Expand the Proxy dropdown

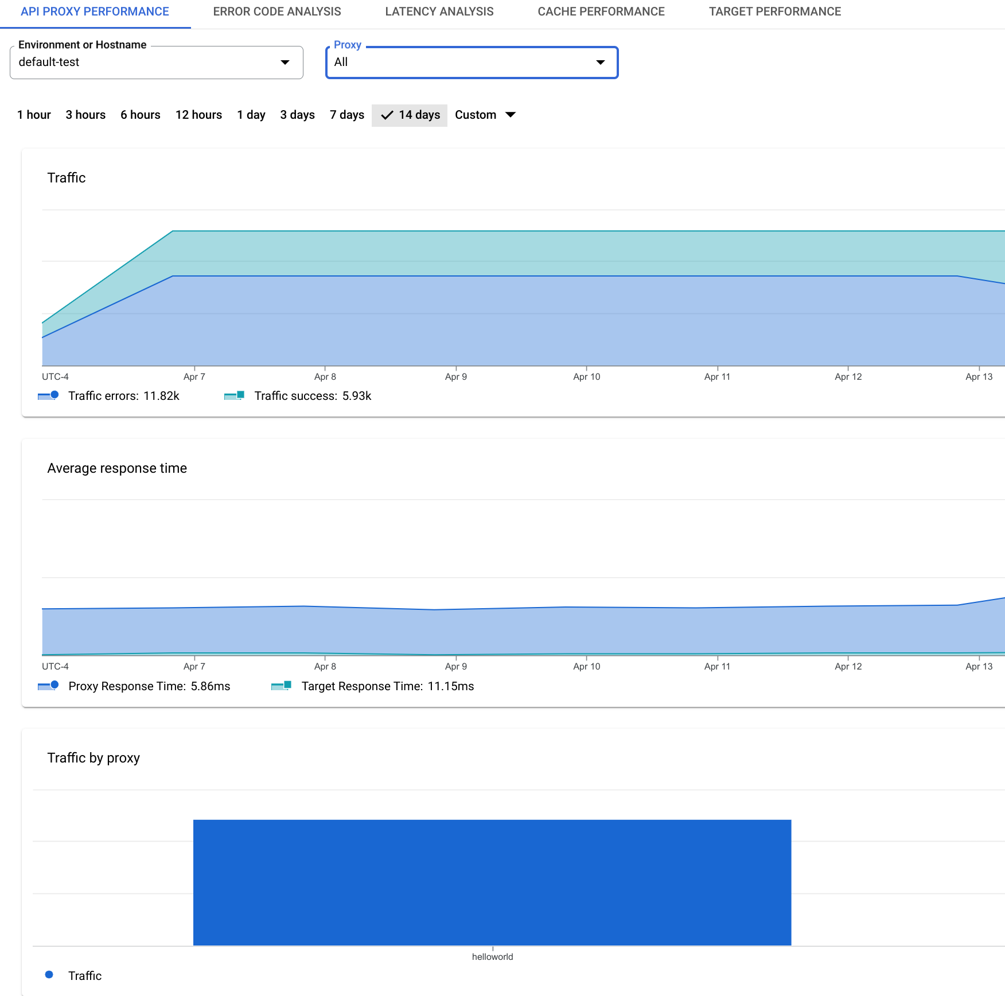[x=472, y=62]
